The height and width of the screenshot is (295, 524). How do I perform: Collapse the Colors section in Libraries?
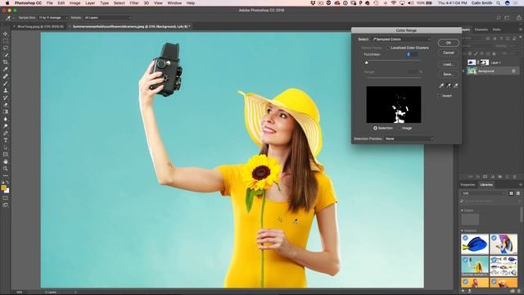coord(462,211)
